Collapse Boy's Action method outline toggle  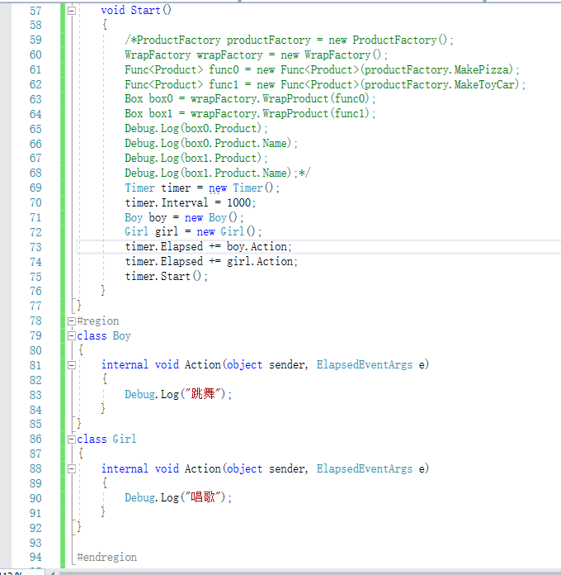[x=72, y=365]
